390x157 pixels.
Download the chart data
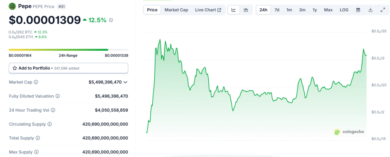pyautogui.click(x=370, y=10)
